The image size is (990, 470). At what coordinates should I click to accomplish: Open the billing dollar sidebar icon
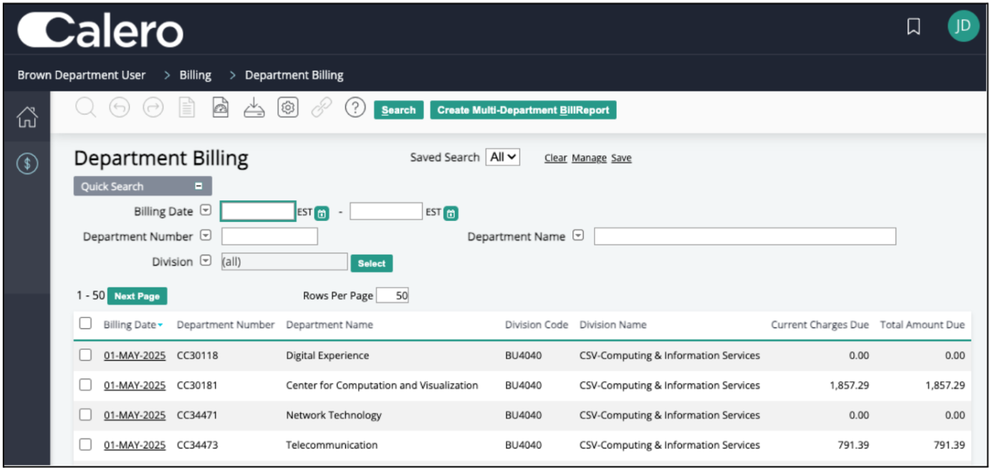[27, 164]
